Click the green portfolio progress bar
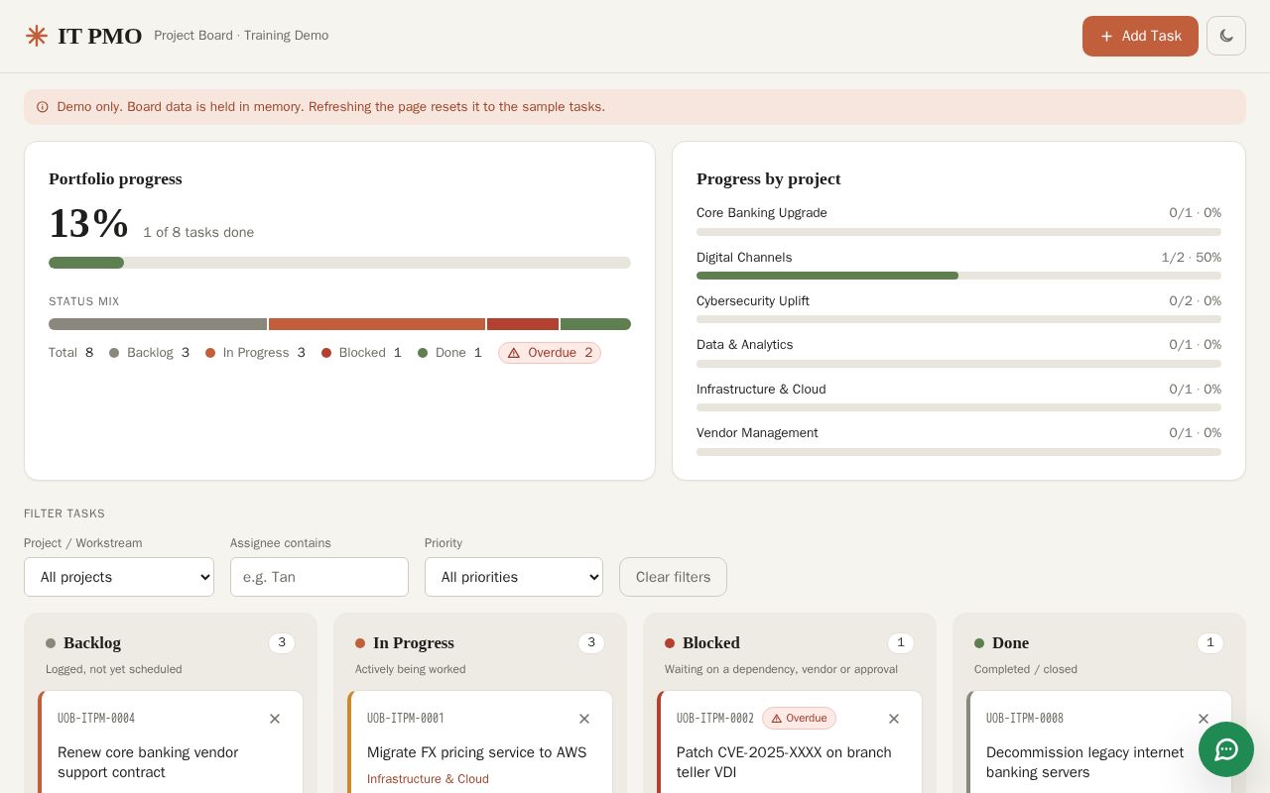The height and width of the screenshot is (793, 1270). (x=86, y=263)
